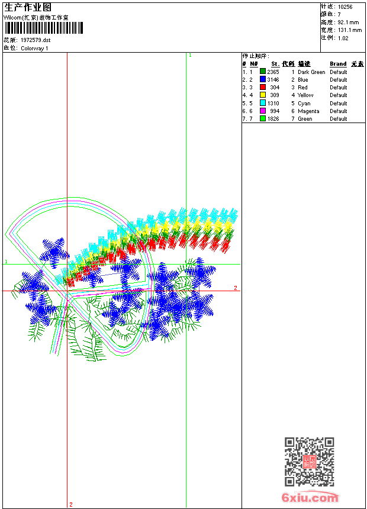Viewport: 367px width, 509px height.
Task: Select the Magenta thread color swatch
Action: [x=263, y=111]
